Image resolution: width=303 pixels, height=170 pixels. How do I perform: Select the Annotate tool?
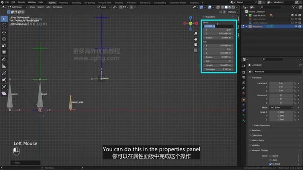[x=4, y=59]
